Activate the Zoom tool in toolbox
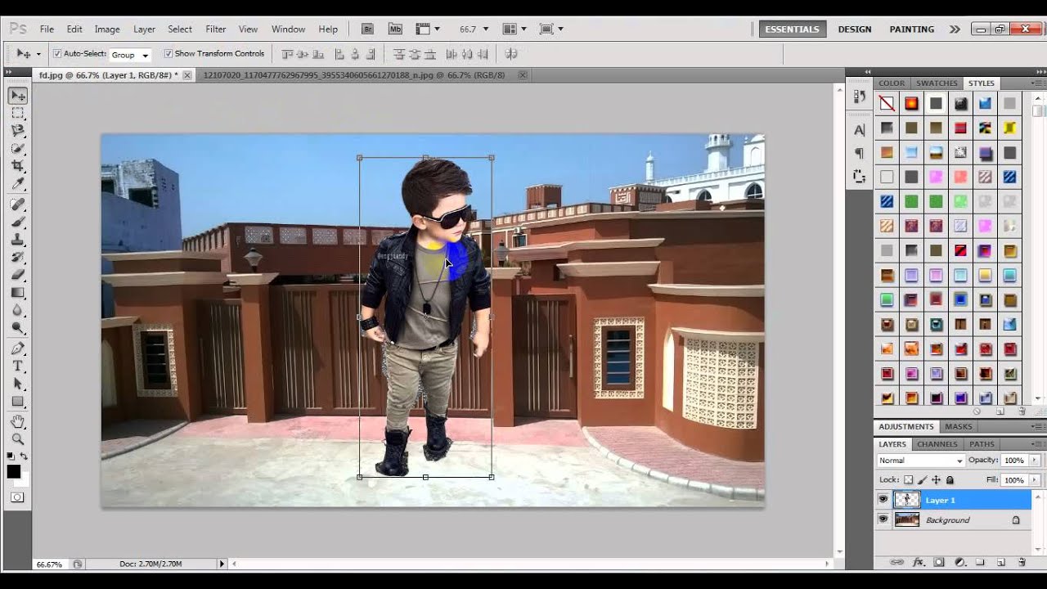The width and height of the screenshot is (1047, 589). coord(17,439)
